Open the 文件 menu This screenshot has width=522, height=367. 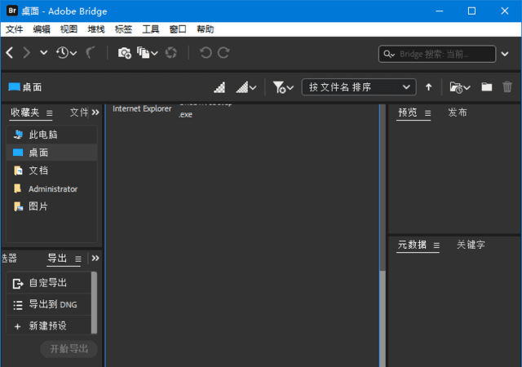point(15,29)
